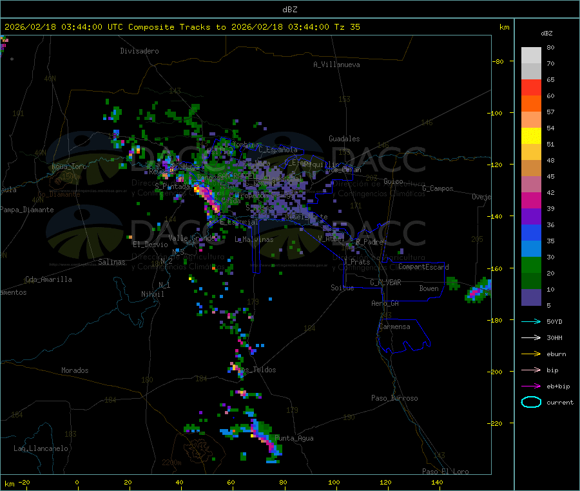This screenshot has height=491, width=580.
Task: Click the J_Prats label
Action: 356,262
